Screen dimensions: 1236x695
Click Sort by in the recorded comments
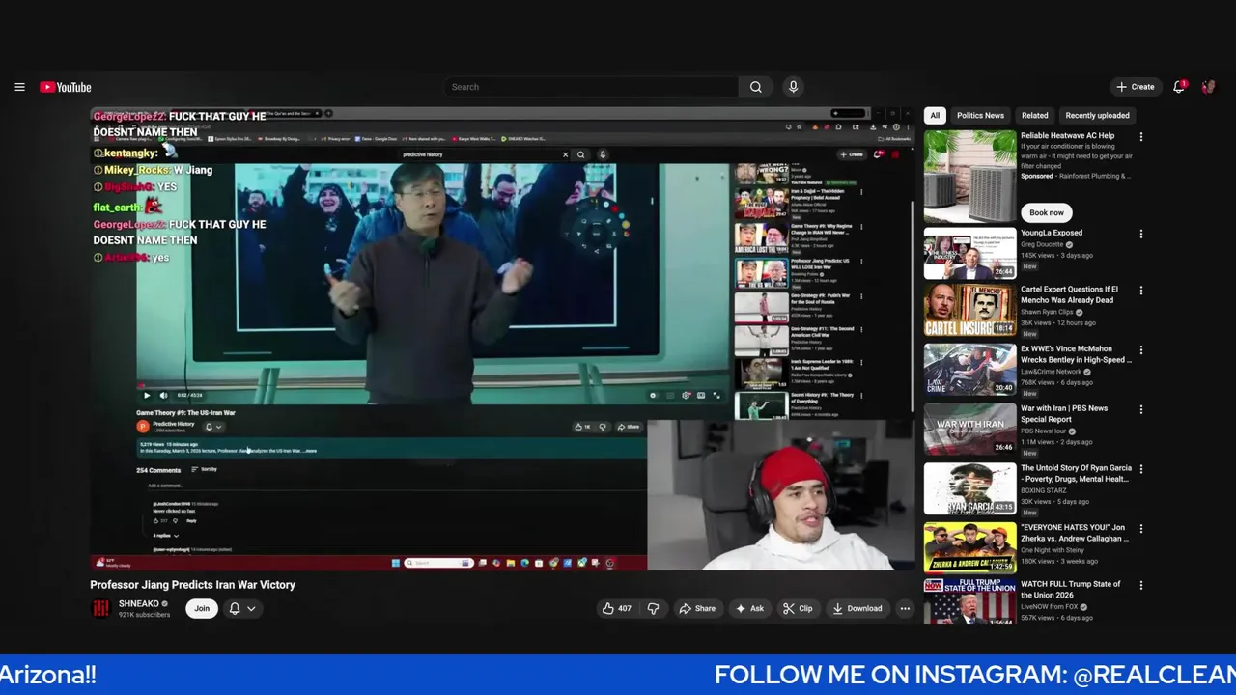pyautogui.click(x=204, y=469)
